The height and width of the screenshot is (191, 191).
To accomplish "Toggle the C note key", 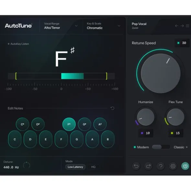I will point(15,139).
